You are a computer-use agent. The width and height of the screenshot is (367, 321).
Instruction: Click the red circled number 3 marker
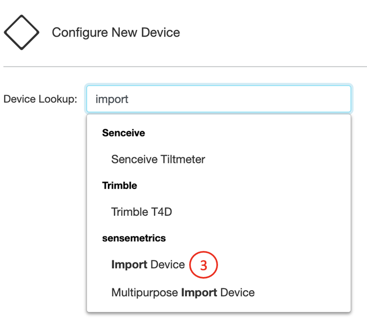203,265
